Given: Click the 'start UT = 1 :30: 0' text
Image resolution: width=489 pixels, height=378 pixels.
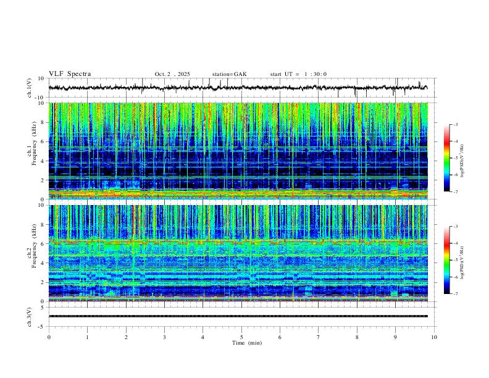Looking at the screenshot, I should (x=298, y=74).
